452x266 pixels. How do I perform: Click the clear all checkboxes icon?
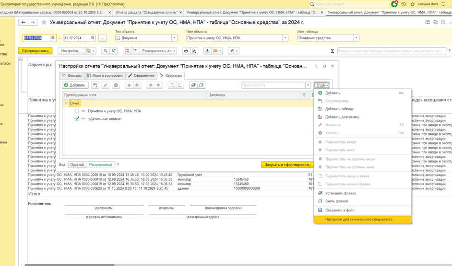(201, 85)
